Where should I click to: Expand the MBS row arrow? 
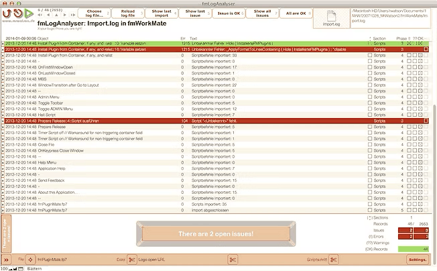point(3,79)
